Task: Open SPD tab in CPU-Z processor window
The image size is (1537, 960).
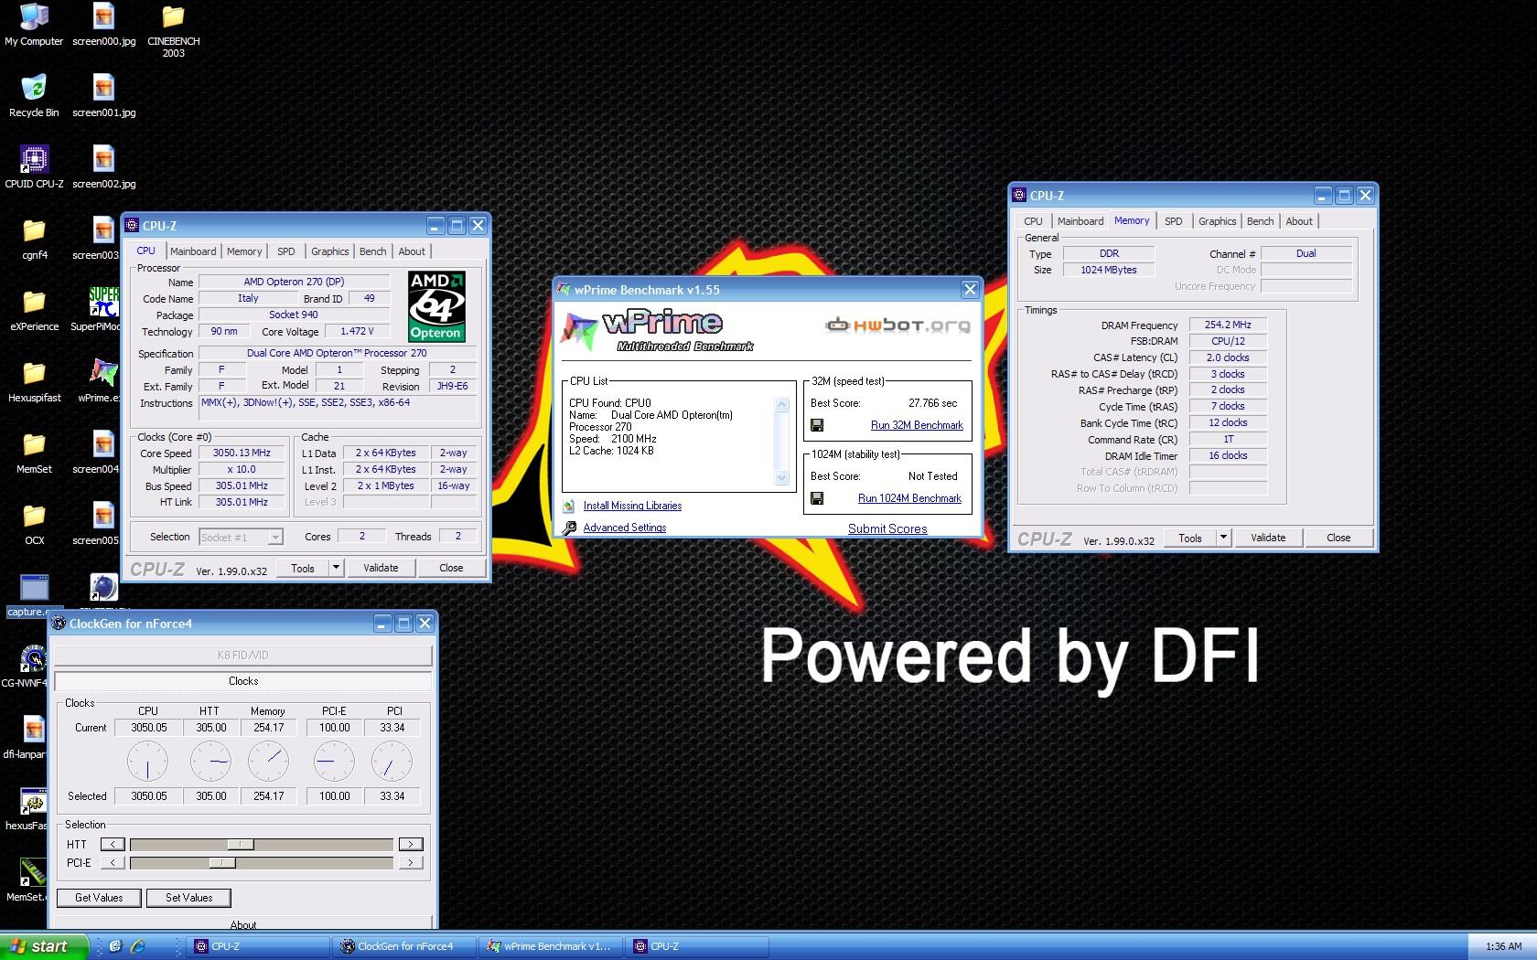Action: click(x=286, y=251)
